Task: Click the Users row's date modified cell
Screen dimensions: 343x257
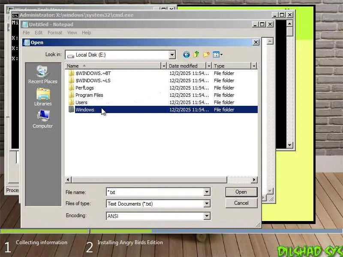Action: click(x=189, y=102)
